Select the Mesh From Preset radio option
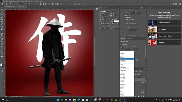This screenshot has height=102, width=182. tap(125, 19)
